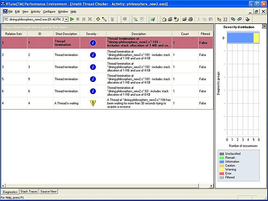Screen dimensions: 268x201
Task: Click the print icon
Action: click(191, 19)
